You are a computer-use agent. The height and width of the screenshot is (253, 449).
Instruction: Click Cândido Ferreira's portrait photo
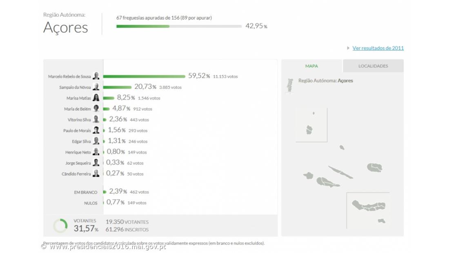96,173
